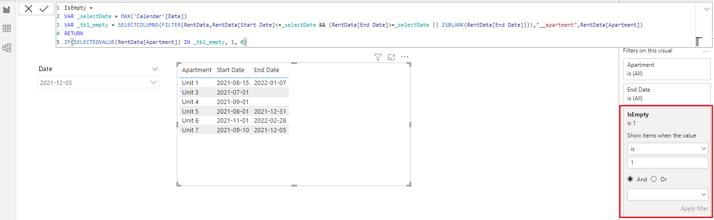Click the RETURN line in the formula
Screen dimensions: 714x220
pos(73,33)
